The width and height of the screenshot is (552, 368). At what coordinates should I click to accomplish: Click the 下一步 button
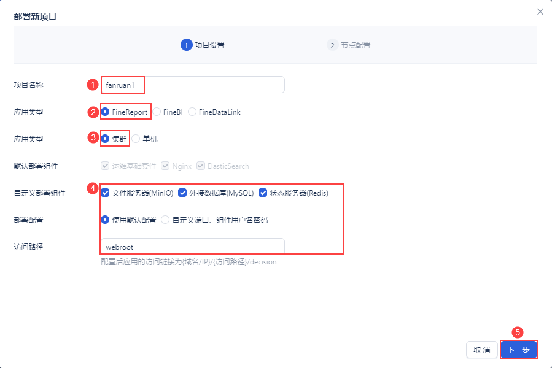coord(519,350)
